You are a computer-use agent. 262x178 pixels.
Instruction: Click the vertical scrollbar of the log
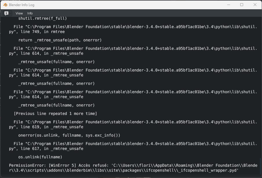[x=260, y=166]
